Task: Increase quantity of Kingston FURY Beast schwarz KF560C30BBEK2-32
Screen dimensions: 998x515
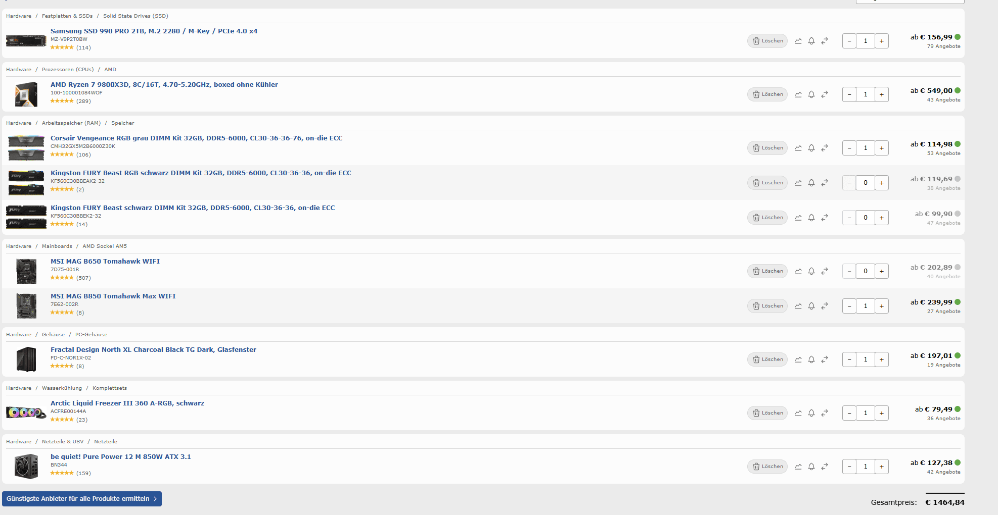Action: click(x=882, y=218)
